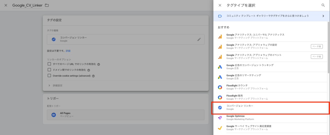Check the ドメイン間でのリンクの有効化 box
Viewport: 330px width, 135px height.
[49, 70]
